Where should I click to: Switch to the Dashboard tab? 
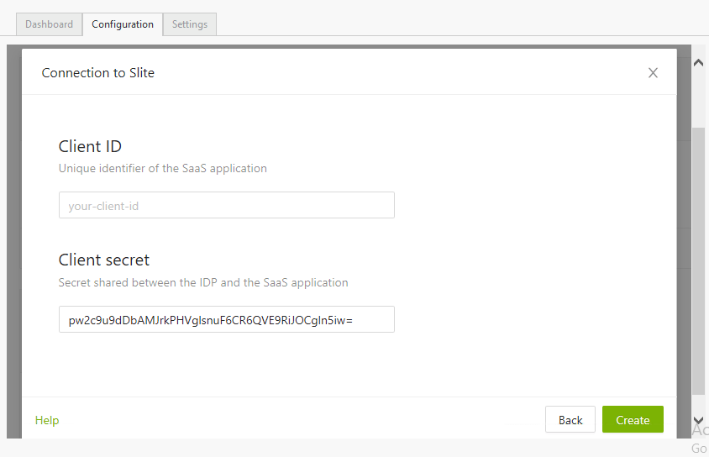[x=50, y=24]
